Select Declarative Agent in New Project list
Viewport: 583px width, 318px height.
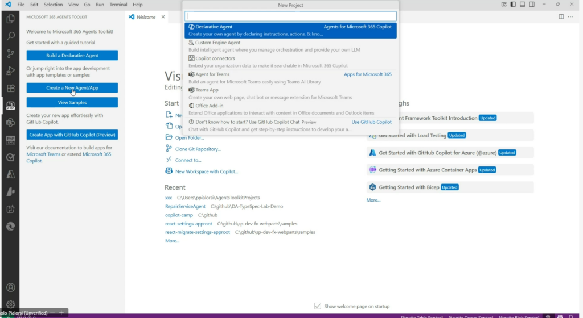[290, 31]
